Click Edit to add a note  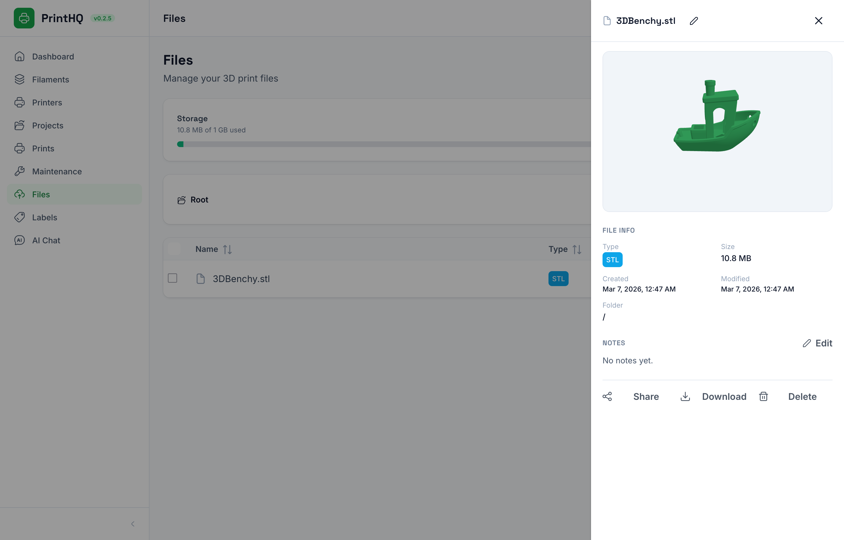coord(818,343)
